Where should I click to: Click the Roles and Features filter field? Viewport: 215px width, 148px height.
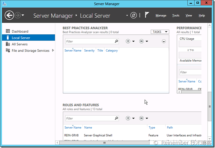pyautogui.click(x=89, y=118)
